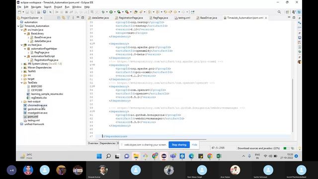Click the Debug bug toolbar icon
Viewport: 318px width, 179px height.
(x=103, y=12)
